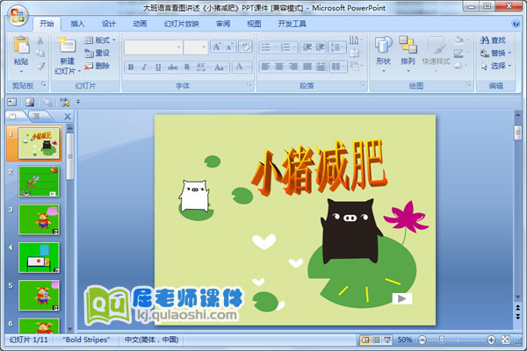This screenshot has width=527, height=351.
Task: Switch to the 插入 (Insert) tab
Action: (x=77, y=24)
